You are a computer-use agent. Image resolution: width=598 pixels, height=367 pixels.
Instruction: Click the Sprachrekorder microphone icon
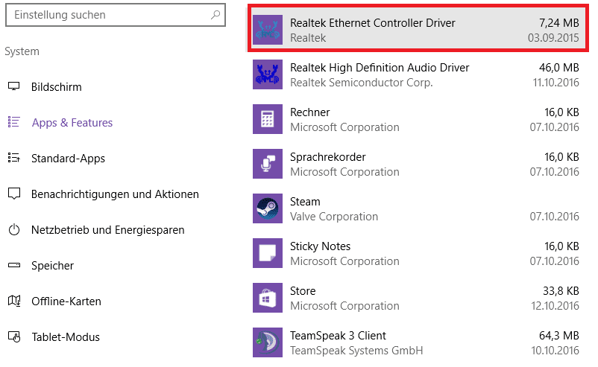tap(268, 164)
